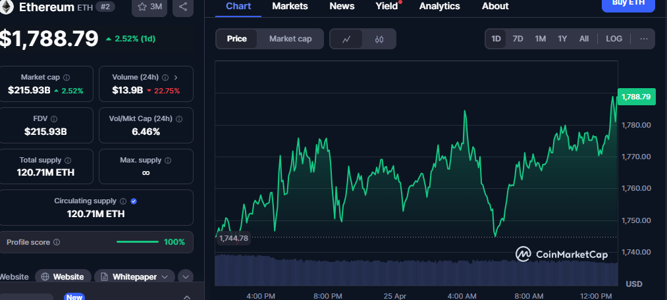The height and width of the screenshot is (300, 667).
Task: Click the 120.71M ETH circulating supply value
Action: click(95, 214)
